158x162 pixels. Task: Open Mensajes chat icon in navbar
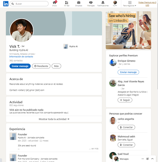click(91, 4)
